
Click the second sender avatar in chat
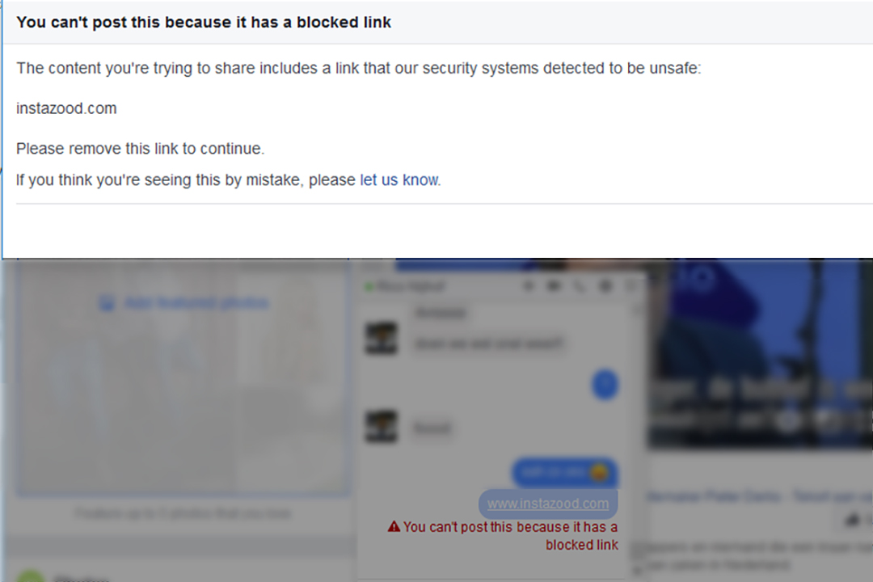pyautogui.click(x=381, y=426)
